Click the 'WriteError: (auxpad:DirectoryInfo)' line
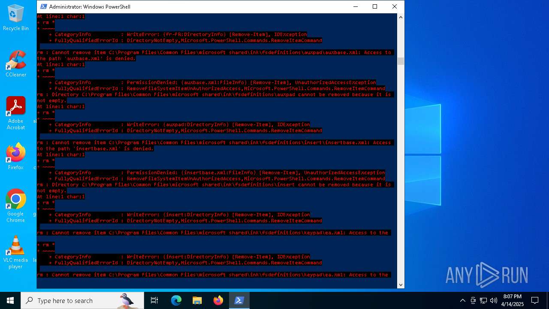Image resolution: width=549 pixels, height=309 pixels. pos(179,124)
